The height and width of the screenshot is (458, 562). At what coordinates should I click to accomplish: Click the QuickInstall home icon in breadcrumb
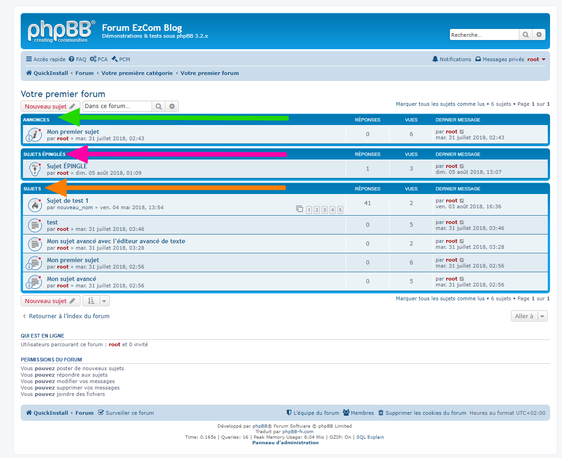pyautogui.click(x=29, y=73)
